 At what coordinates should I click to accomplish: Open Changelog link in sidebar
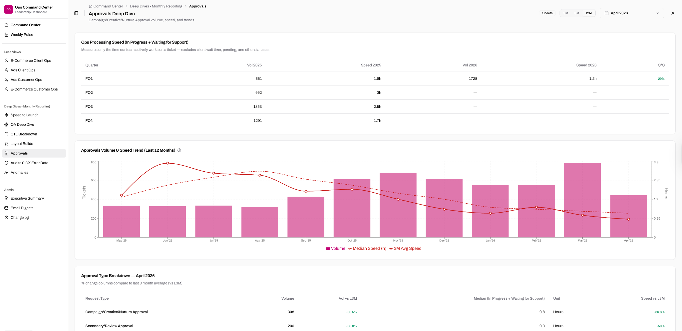coord(34,218)
